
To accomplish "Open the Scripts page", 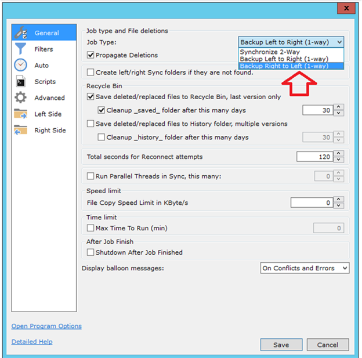I will pos(44,81).
